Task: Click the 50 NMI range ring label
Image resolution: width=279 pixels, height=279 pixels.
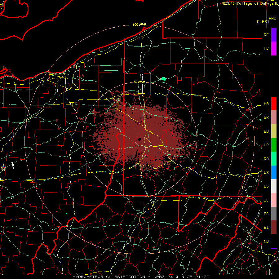Action: coord(139,82)
